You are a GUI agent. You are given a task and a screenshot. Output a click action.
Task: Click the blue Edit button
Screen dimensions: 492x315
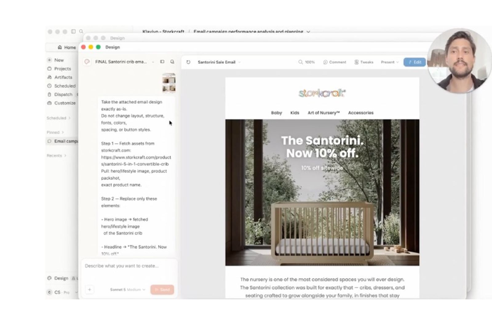coord(415,62)
